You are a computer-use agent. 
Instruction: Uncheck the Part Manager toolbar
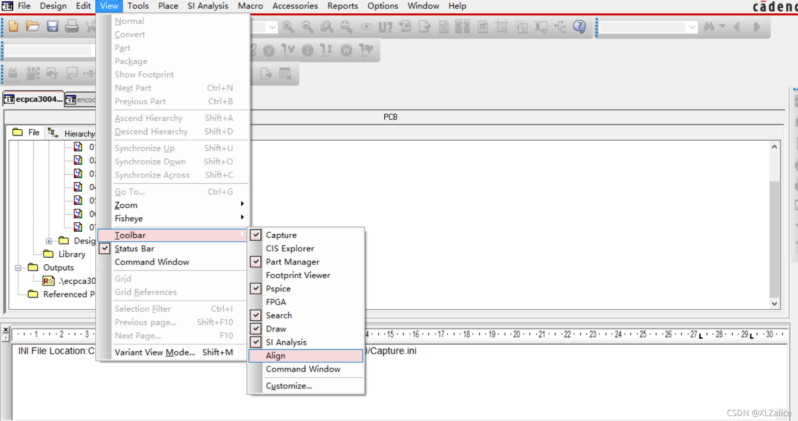[256, 262]
